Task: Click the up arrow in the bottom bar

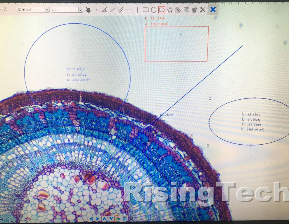Action: (105, 219)
